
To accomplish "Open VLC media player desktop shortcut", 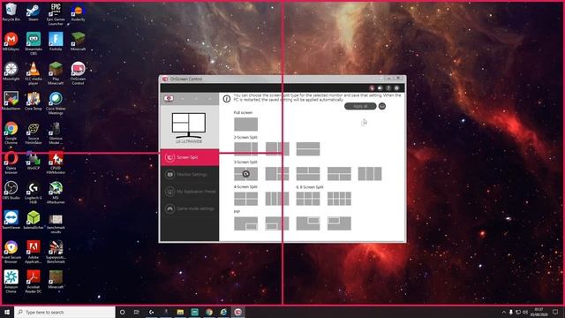I will click(34, 73).
